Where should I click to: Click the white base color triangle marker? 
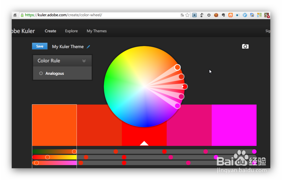click(x=144, y=143)
